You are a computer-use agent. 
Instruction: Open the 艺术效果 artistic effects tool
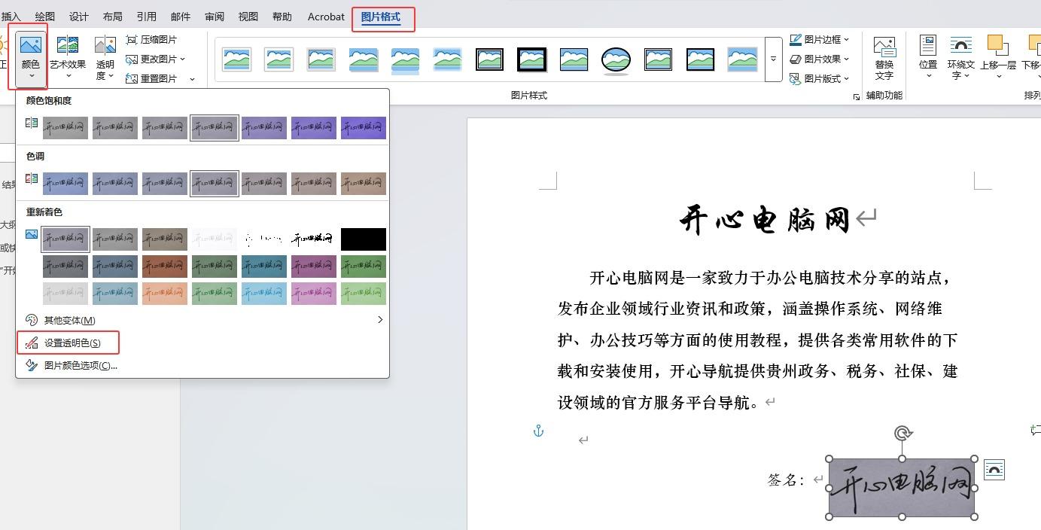(68, 47)
